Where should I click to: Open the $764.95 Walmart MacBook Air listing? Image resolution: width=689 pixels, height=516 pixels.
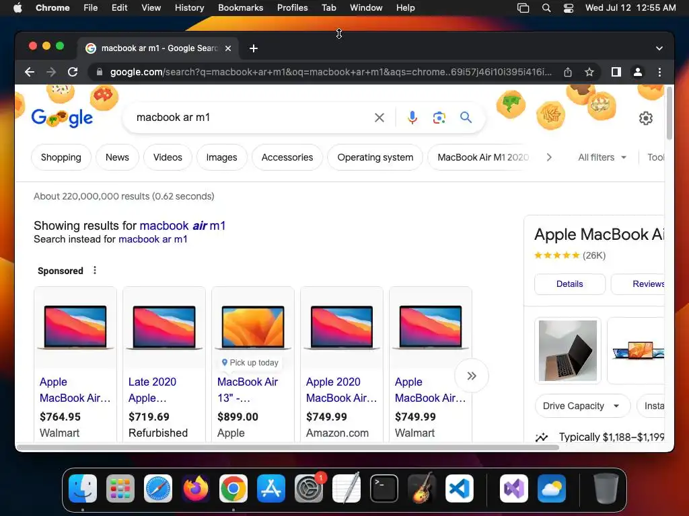click(x=75, y=364)
